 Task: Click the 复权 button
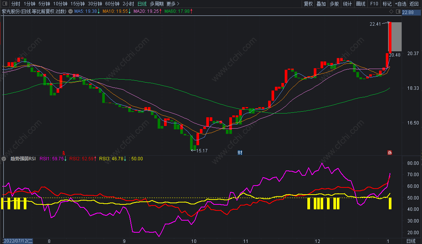coord(308,4)
